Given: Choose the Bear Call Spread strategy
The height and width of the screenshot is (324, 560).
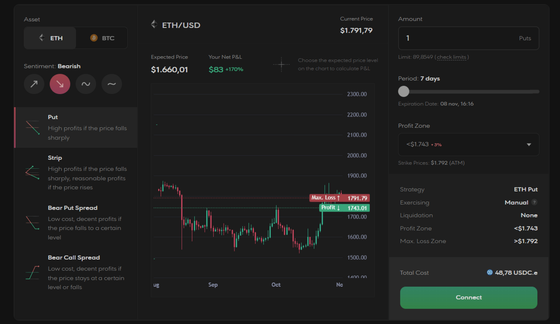Looking at the screenshot, I should pyautogui.click(x=76, y=272).
